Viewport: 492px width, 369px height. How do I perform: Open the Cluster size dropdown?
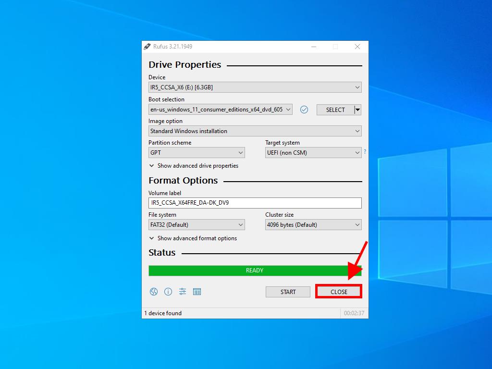[313, 225]
